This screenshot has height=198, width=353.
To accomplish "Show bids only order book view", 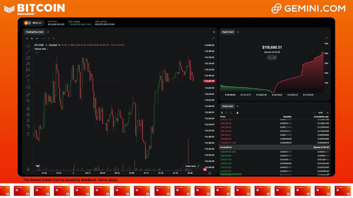I will 227,113.
